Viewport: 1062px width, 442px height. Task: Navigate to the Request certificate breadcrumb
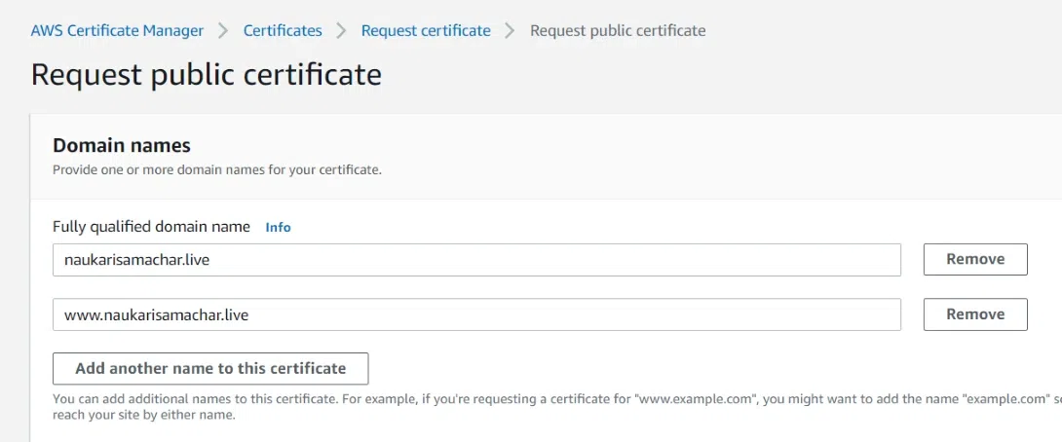426,30
